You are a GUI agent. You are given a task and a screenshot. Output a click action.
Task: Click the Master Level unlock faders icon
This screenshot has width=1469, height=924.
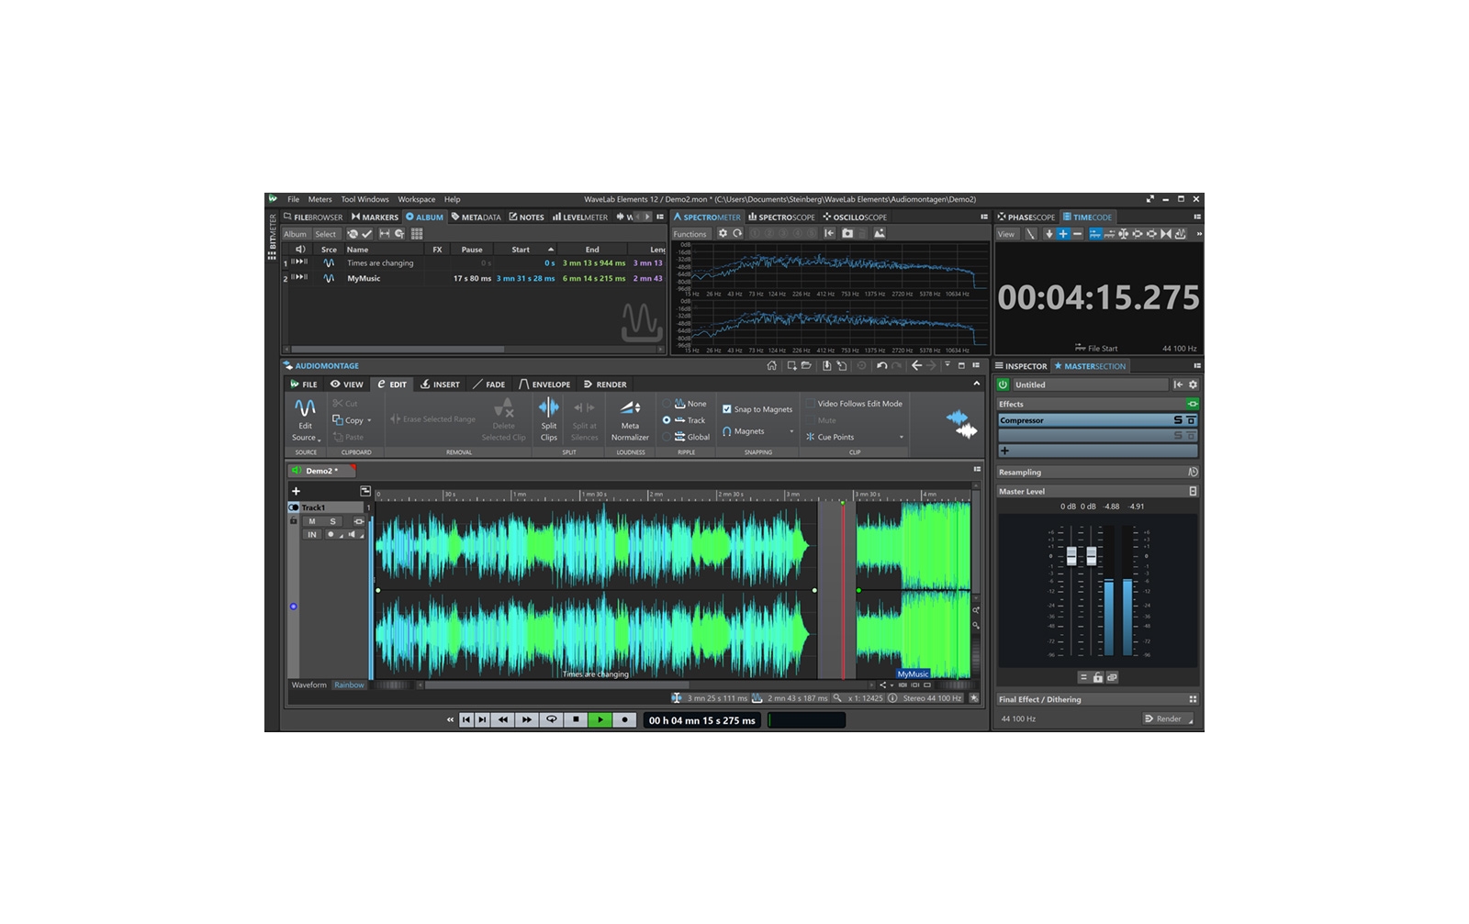click(x=1097, y=677)
